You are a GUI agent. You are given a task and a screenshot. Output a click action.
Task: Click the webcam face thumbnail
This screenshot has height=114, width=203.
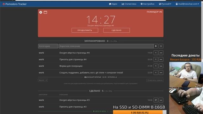tap(186, 75)
